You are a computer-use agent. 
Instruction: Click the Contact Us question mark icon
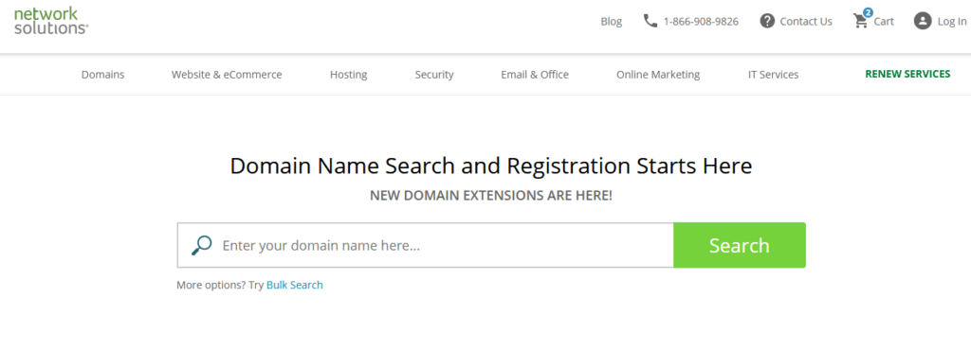767,21
